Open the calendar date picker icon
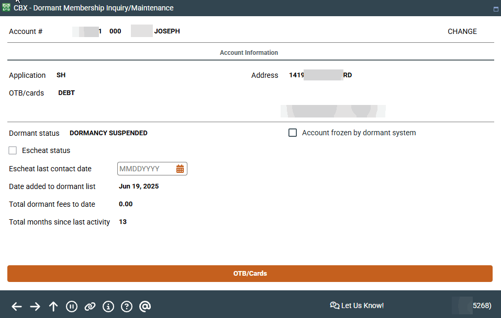 180,169
